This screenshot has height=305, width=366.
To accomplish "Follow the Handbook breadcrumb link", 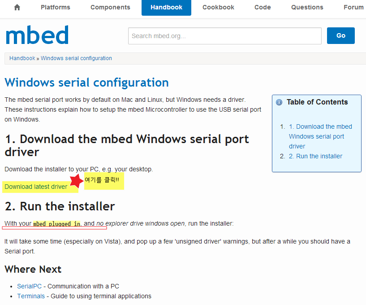I will (22, 58).
